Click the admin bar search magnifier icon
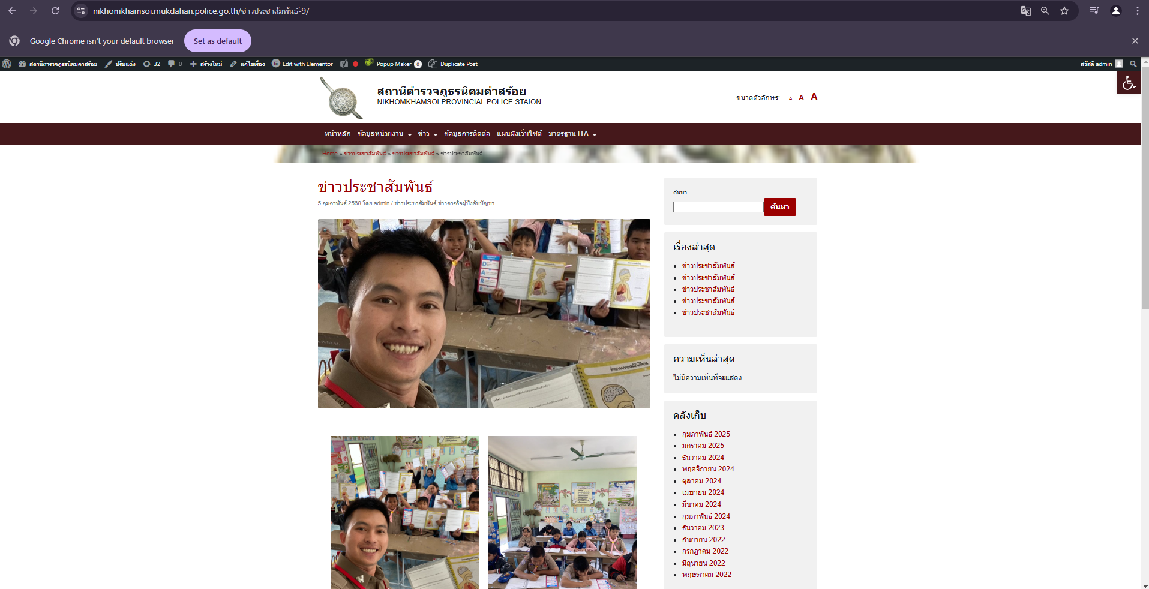 click(1133, 64)
